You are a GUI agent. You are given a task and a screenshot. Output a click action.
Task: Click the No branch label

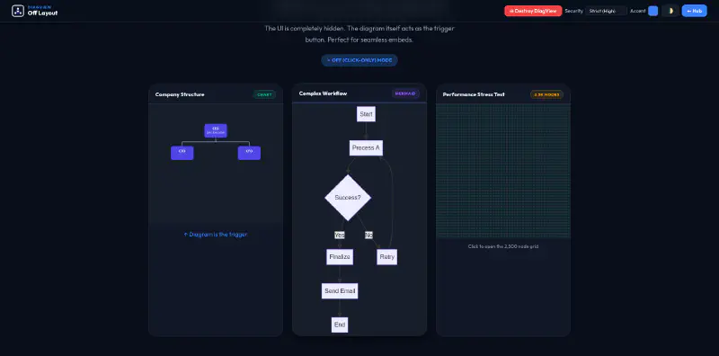(x=368, y=235)
